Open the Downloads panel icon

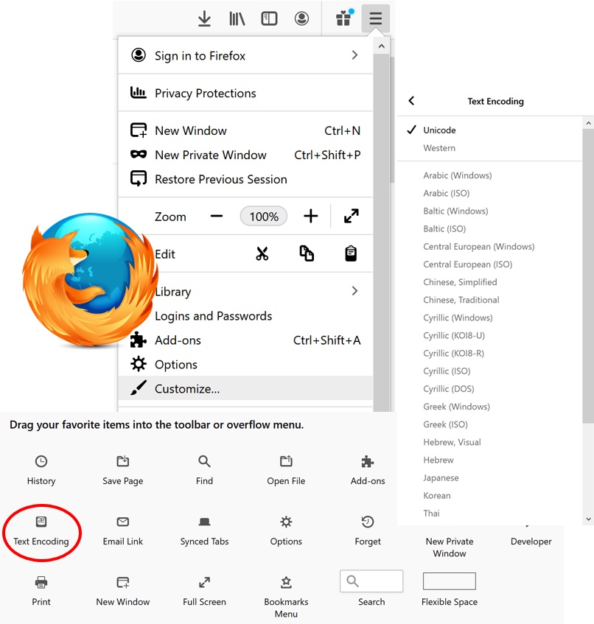[x=204, y=18]
